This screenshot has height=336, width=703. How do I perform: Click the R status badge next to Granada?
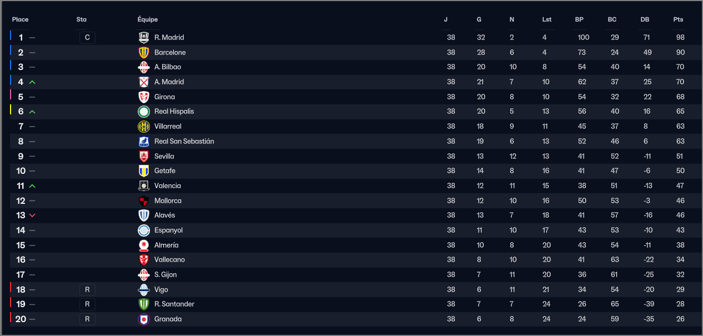point(87,319)
